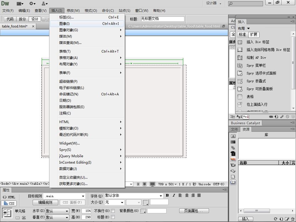Click the desktop size preview icon
The width and height of the screenshot is (296, 222).
pyautogui.click(x=152, y=184)
